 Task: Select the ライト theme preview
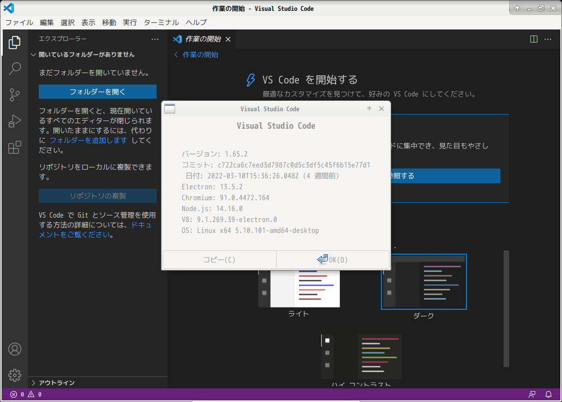(299, 289)
